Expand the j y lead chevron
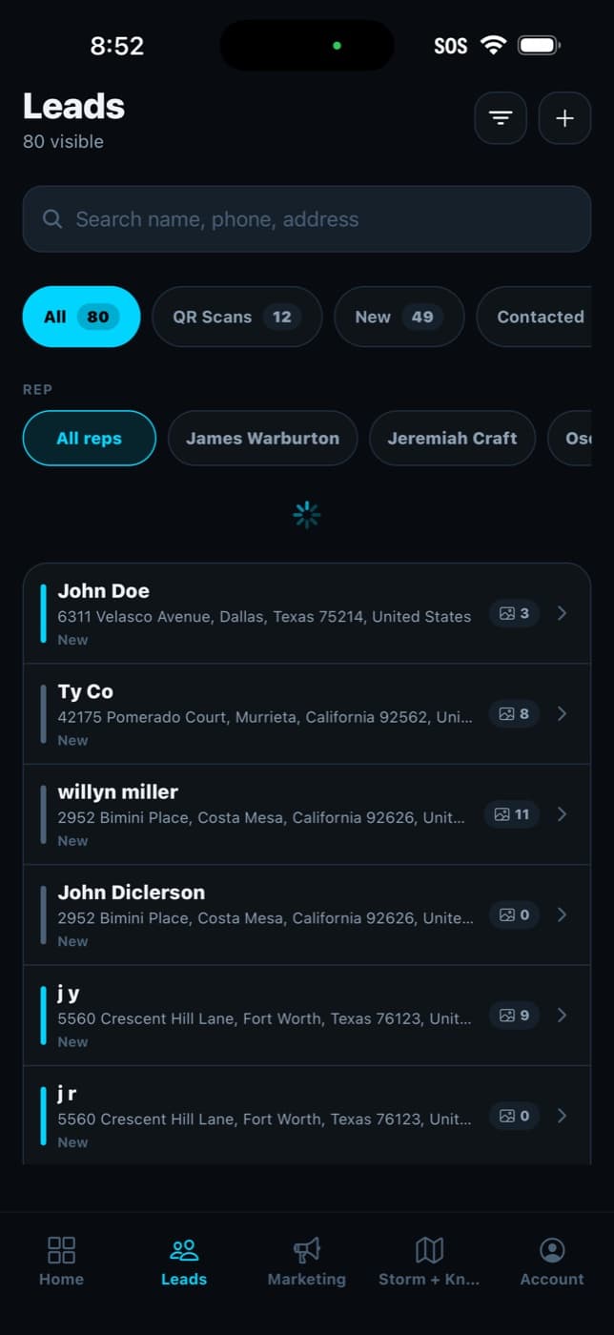 [x=562, y=1015]
